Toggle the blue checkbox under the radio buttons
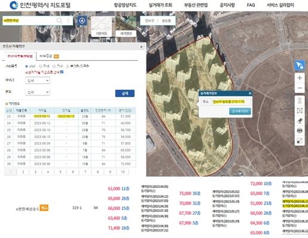Viewport: 308px width, 238px height. (61, 72)
